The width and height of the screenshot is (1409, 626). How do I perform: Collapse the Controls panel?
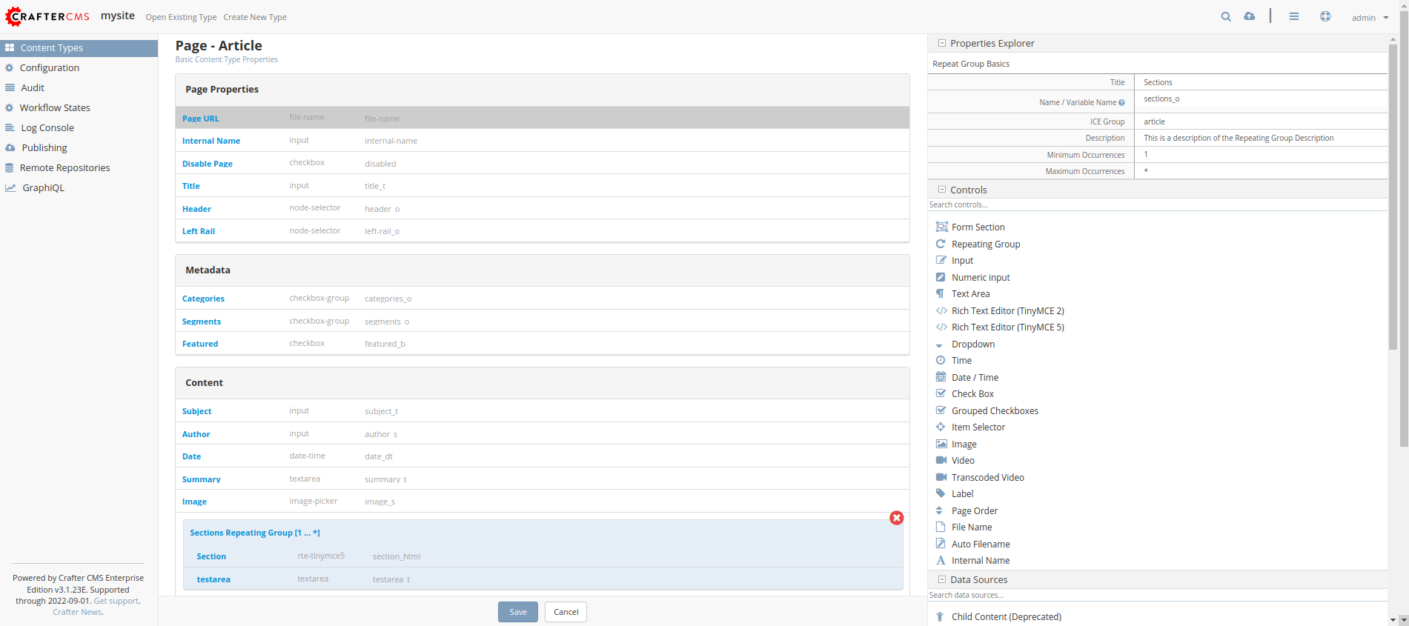point(942,190)
